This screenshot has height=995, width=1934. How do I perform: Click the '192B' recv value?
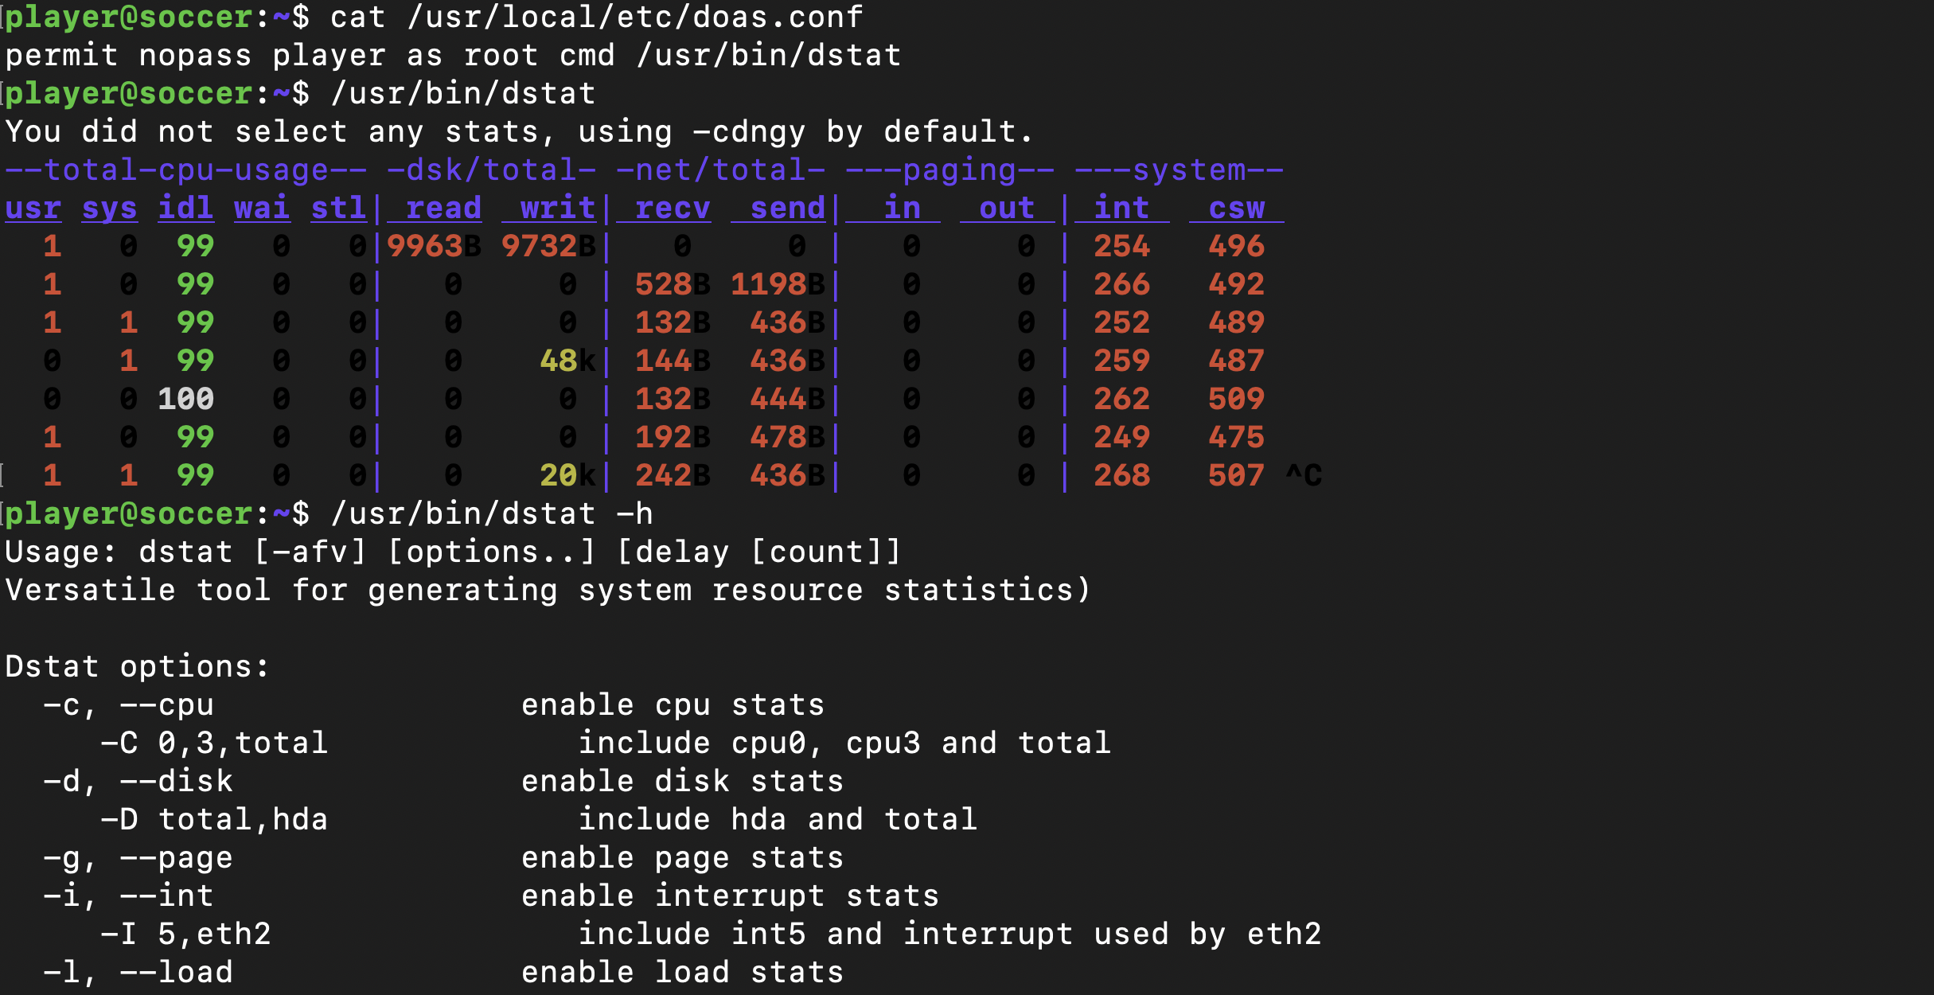[673, 437]
